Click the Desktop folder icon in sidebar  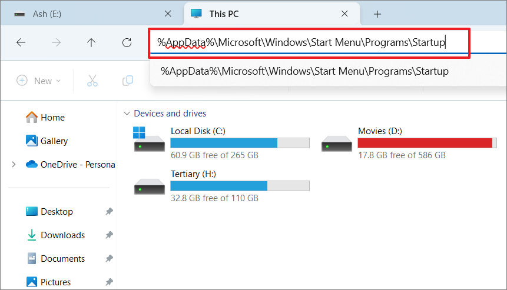pos(31,211)
